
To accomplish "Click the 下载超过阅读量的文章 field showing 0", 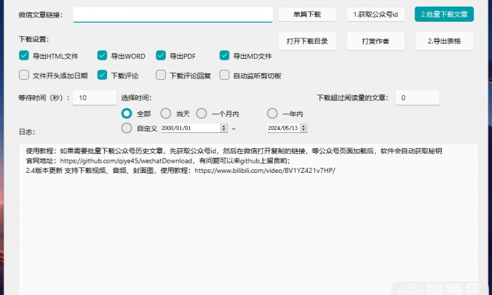I will (417, 97).
